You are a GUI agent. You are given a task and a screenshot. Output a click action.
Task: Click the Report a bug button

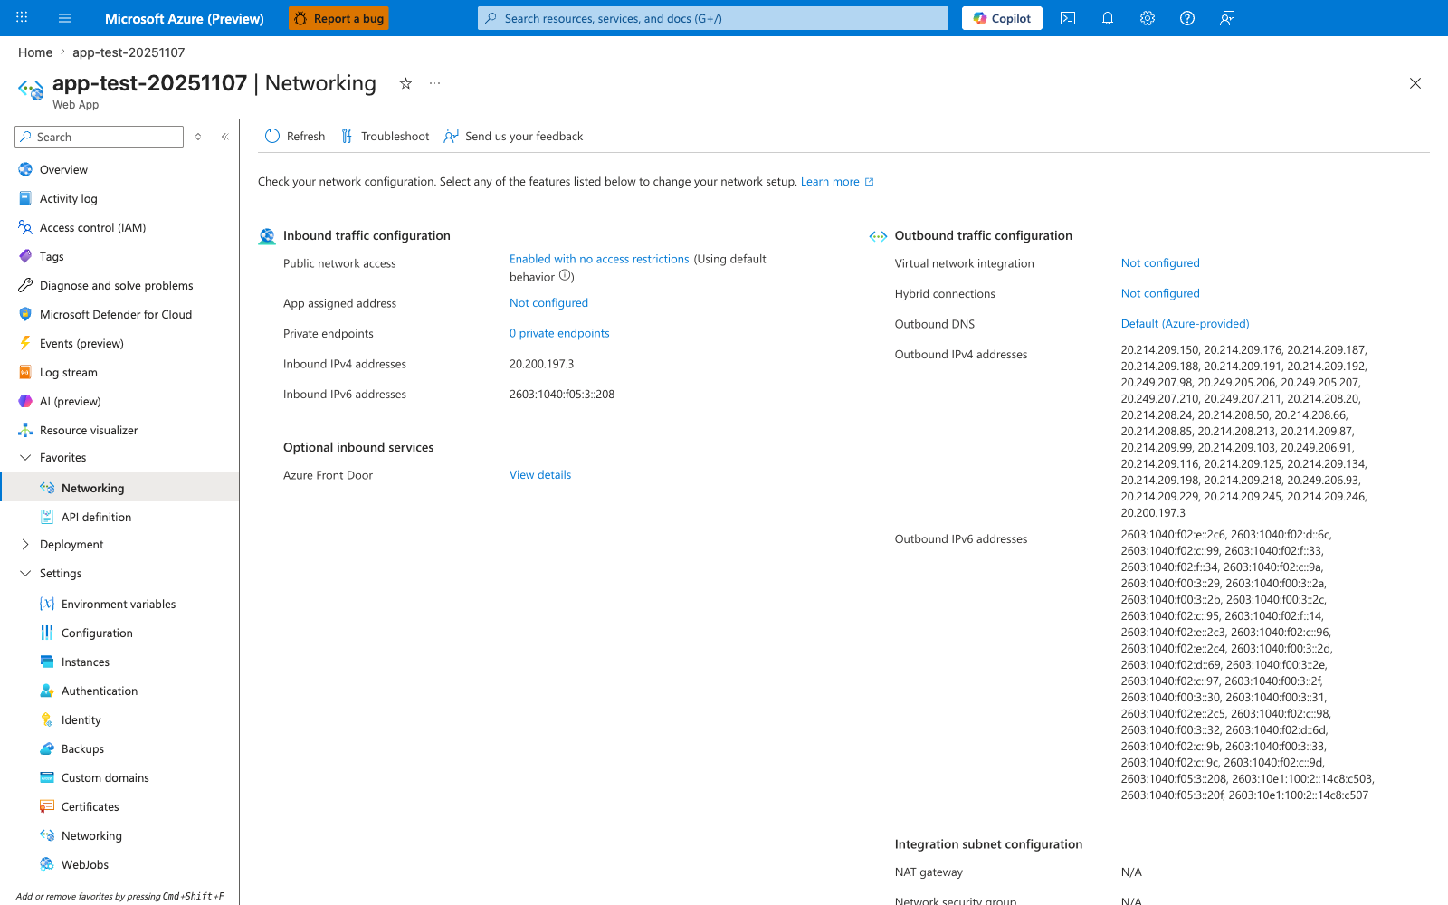tap(339, 18)
